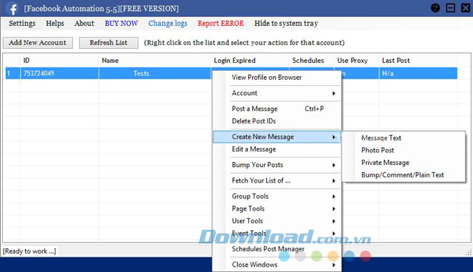The height and width of the screenshot is (272, 473).
Task: Choose Post a Message
Action: (277, 109)
